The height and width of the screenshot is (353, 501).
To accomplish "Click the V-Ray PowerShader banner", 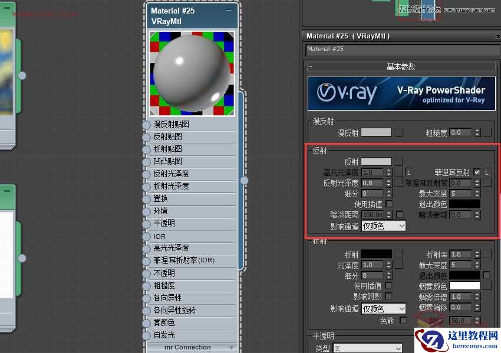I will tap(401, 93).
